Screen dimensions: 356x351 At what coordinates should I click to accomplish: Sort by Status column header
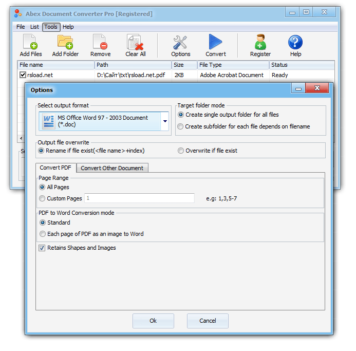point(302,65)
